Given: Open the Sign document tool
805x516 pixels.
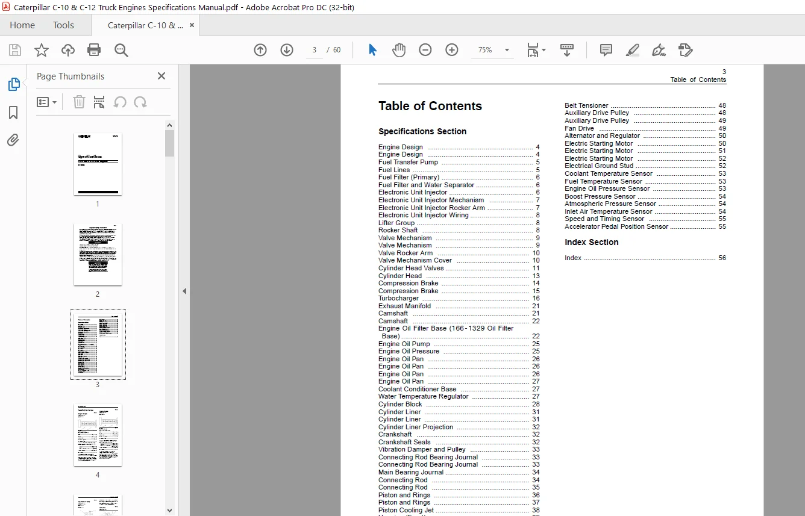Looking at the screenshot, I should click(x=659, y=50).
